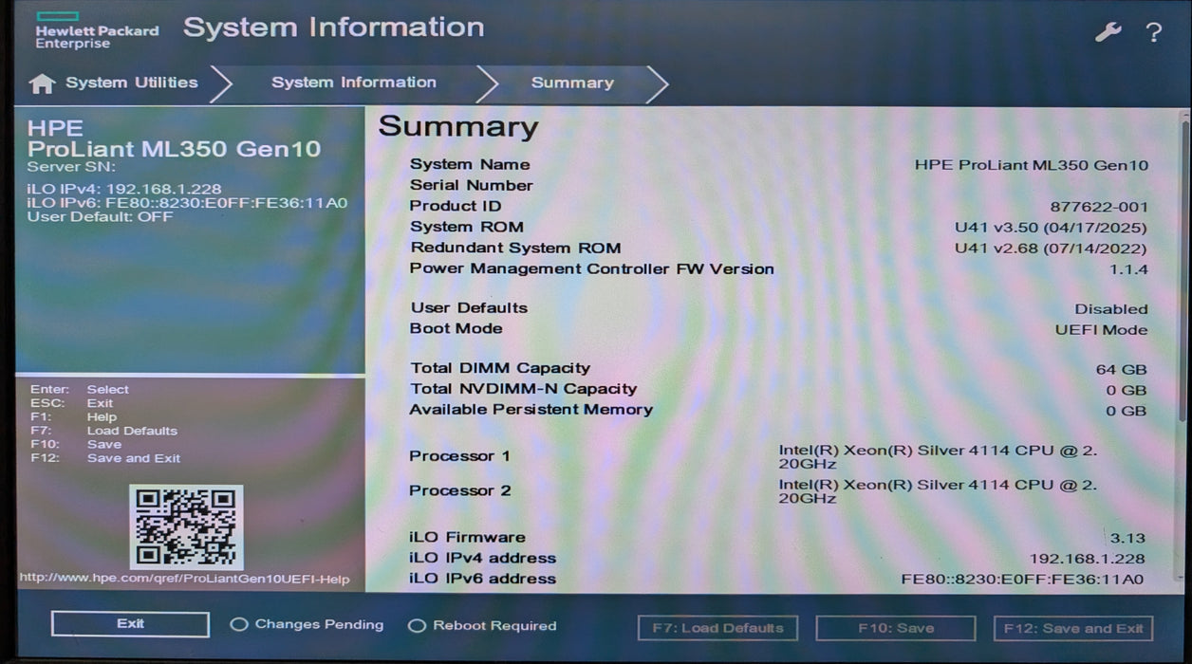
Task: Click the Hewlett Packard Enterprise logo
Action: pos(97,31)
